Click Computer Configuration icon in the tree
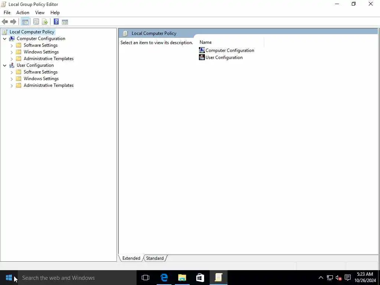Screen dimensions: 380x285 12,39
